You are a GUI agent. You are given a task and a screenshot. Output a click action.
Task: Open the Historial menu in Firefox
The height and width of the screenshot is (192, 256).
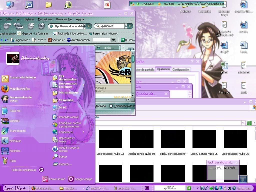(x=29, y=19)
